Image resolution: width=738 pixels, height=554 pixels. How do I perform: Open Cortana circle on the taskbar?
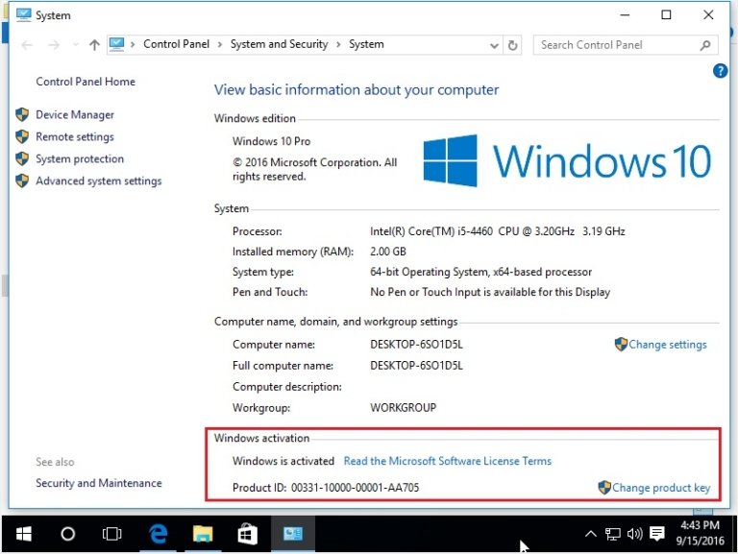[x=68, y=534]
